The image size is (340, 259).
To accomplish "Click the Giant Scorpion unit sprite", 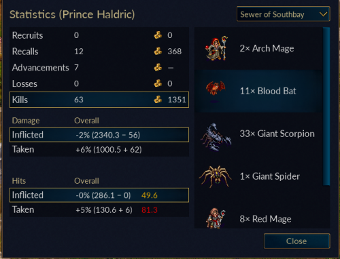I will point(216,136).
